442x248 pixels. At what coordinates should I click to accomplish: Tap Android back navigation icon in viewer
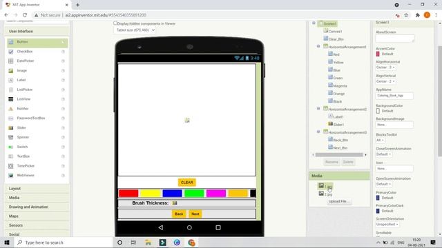[x=161, y=227]
